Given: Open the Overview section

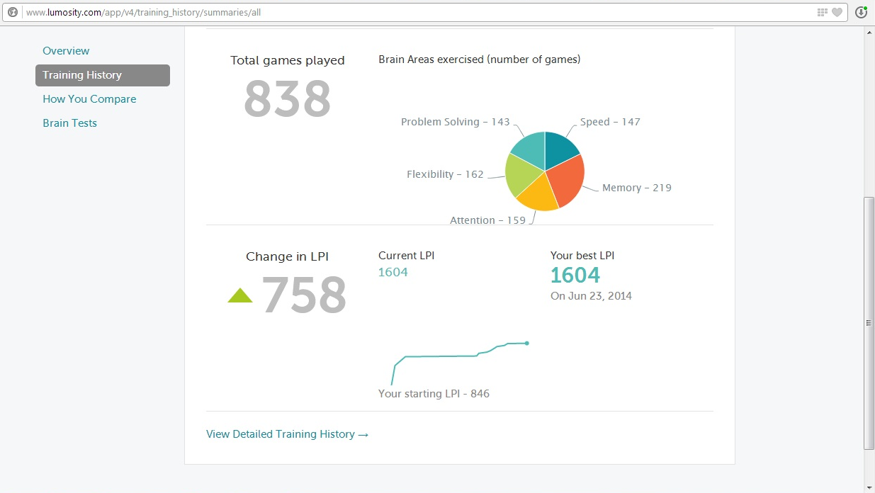Looking at the screenshot, I should pyautogui.click(x=66, y=51).
